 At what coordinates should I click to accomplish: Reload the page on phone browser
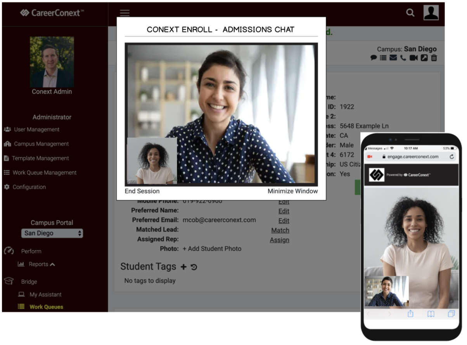[x=451, y=157]
